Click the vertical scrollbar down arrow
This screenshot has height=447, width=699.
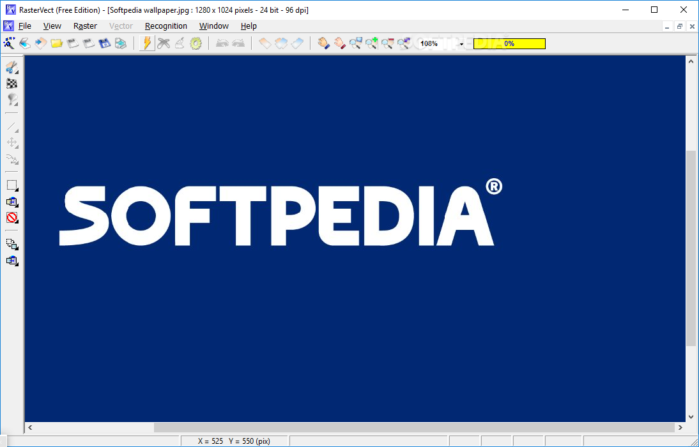click(x=691, y=417)
